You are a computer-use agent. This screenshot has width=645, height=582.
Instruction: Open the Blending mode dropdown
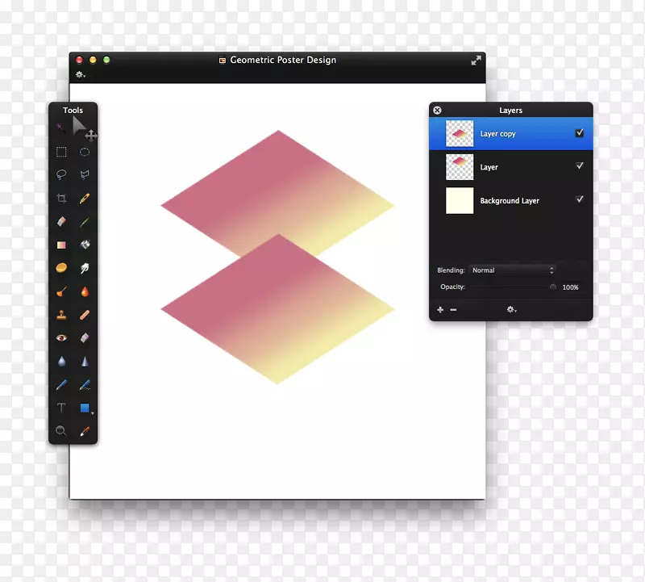coord(512,270)
